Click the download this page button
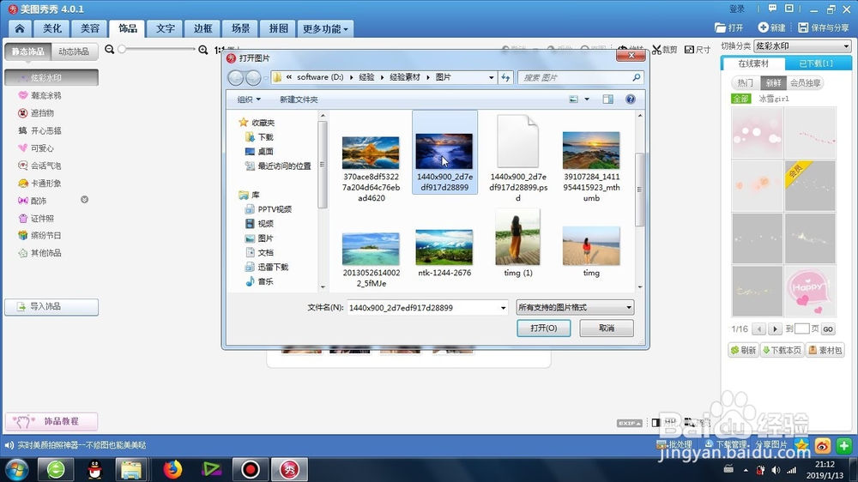This screenshot has height=482, width=858. (782, 350)
